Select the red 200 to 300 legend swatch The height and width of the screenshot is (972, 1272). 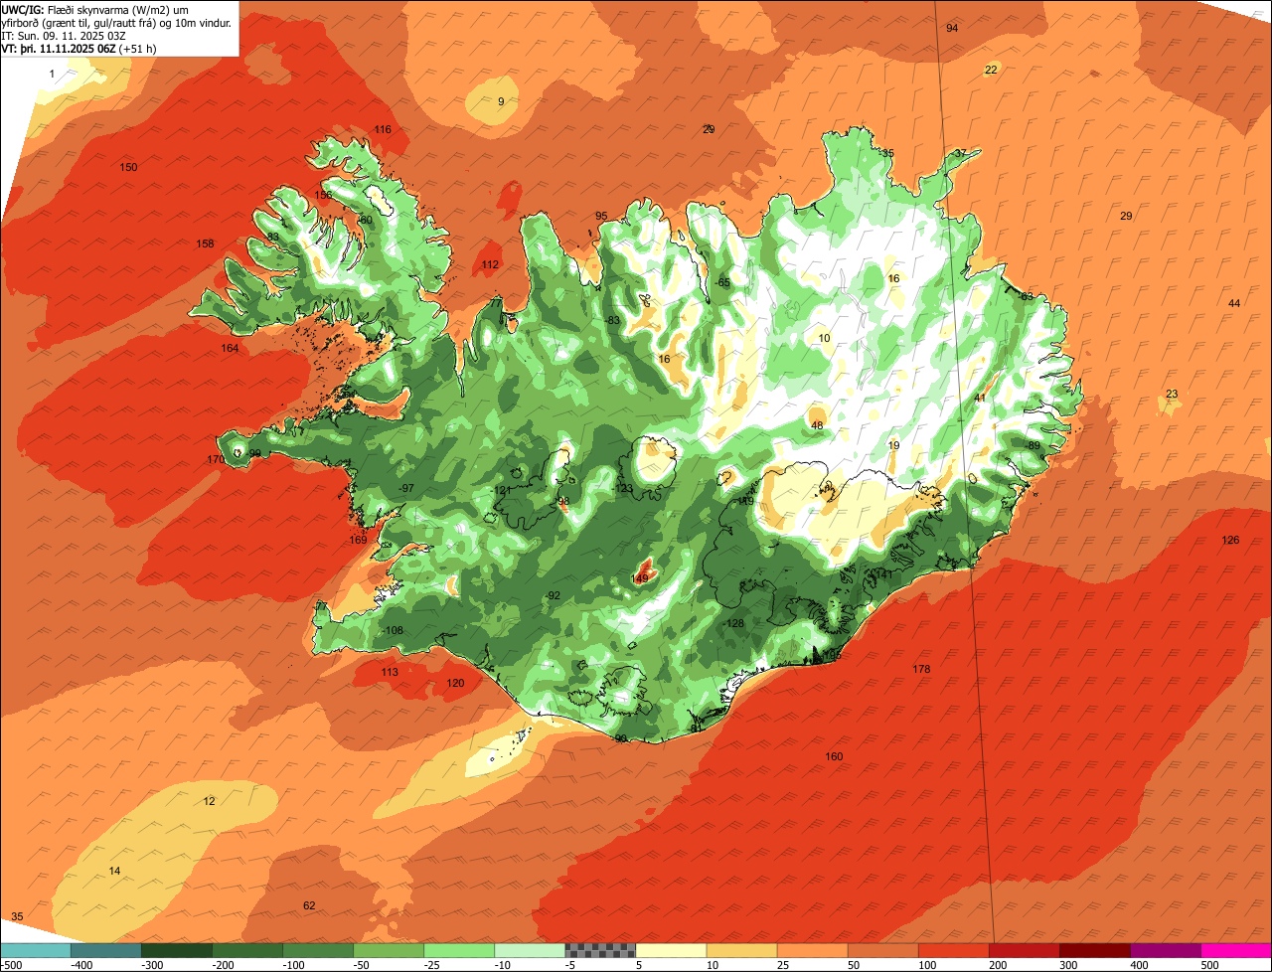1024,950
